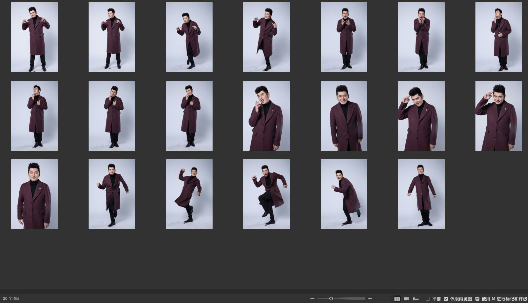Image resolution: width=528 pixels, height=303 pixels.
Task: Click the 20 个项目 item count label
Action: click(x=11, y=299)
